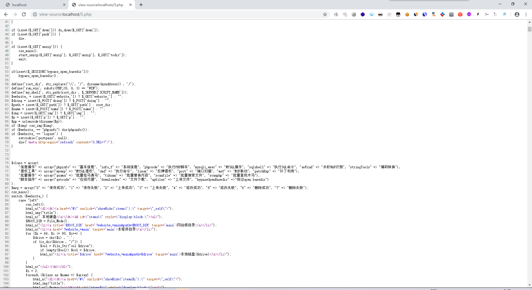532x290 pixels.
Task: Click the 'bypass_open_basedir();' call text
Action: click(38, 76)
